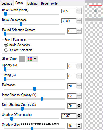
Task: Click the Drop Shadow Opacity slider thumb
Action: point(22,109)
